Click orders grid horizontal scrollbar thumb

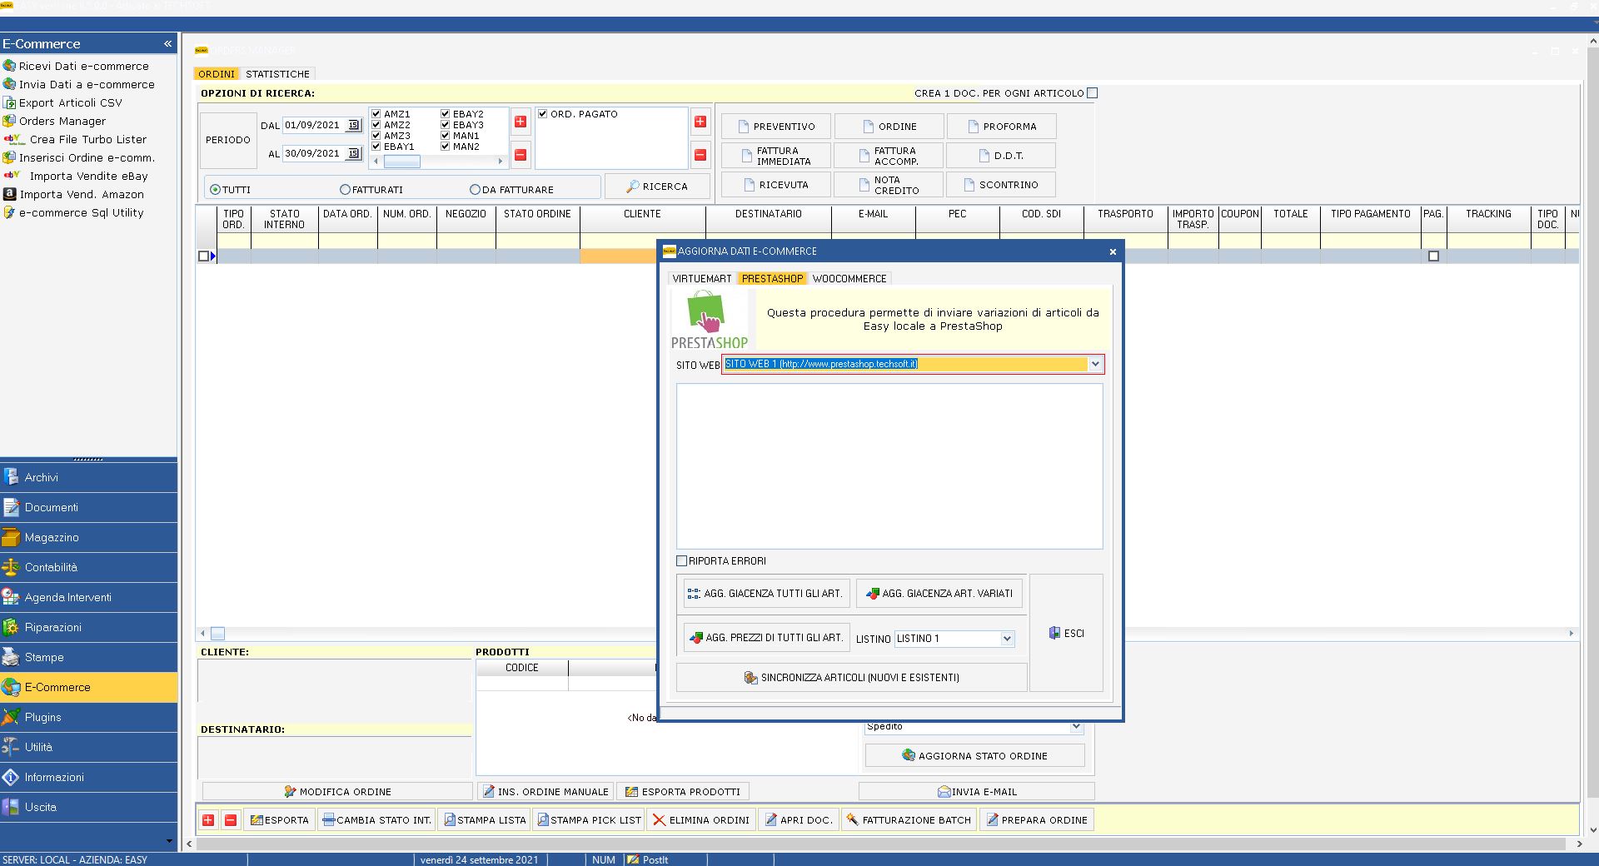click(x=217, y=634)
